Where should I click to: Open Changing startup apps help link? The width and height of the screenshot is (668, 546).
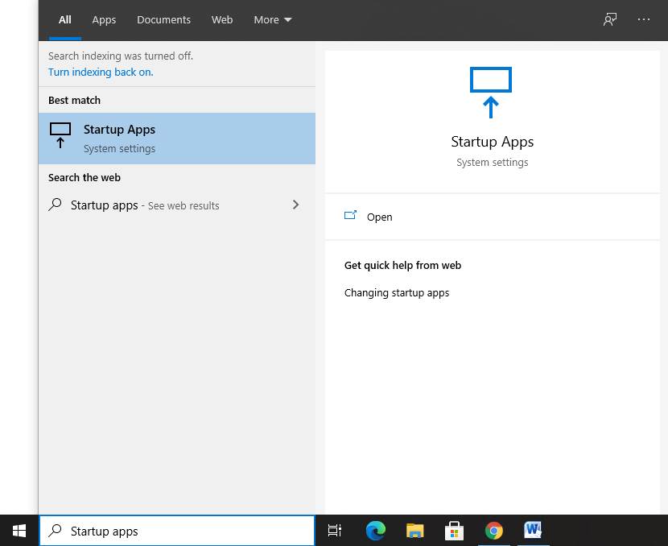[x=397, y=292]
